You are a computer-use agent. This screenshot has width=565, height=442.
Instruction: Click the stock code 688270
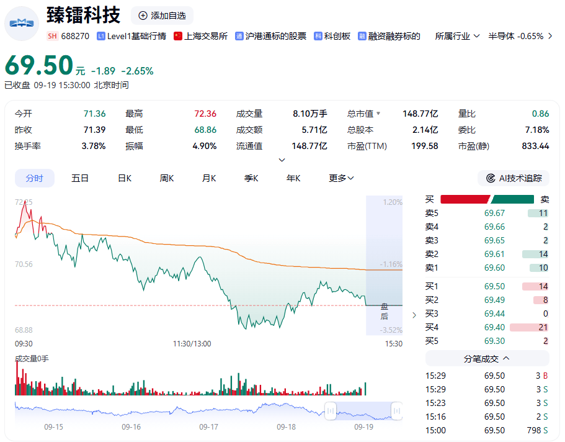[x=75, y=36]
